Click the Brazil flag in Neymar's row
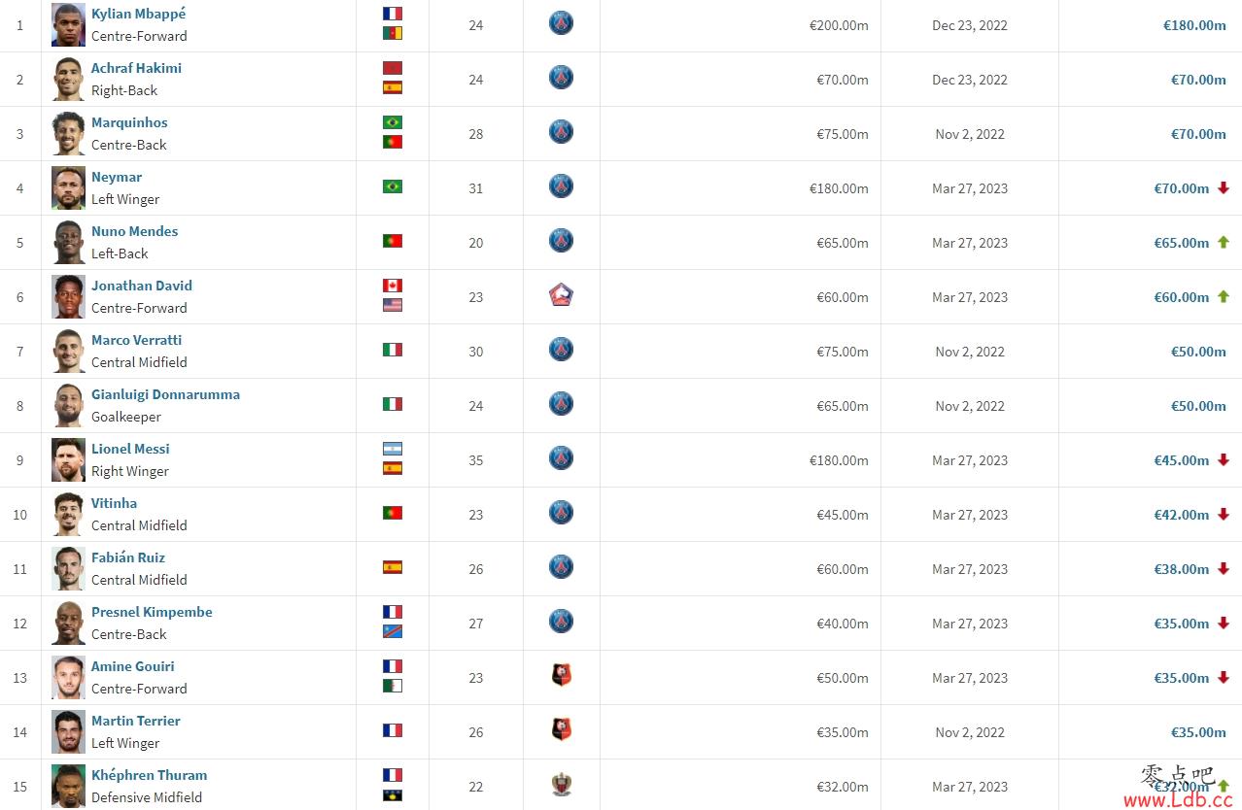The width and height of the screenshot is (1242, 810). (x=393, y=186)
